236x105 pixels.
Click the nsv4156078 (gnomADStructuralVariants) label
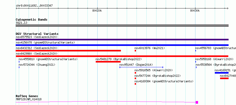tap(45, 42)
